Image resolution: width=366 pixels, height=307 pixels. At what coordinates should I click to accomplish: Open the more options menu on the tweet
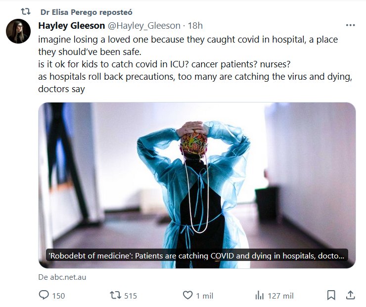350,25
